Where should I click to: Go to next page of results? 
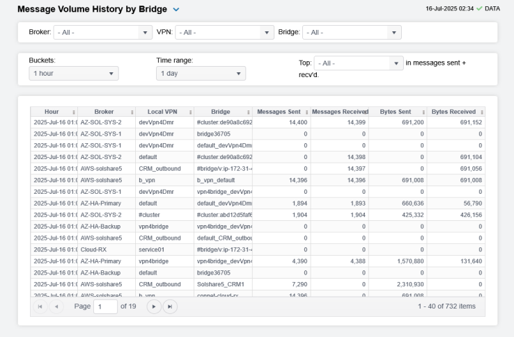pos(153,306)
